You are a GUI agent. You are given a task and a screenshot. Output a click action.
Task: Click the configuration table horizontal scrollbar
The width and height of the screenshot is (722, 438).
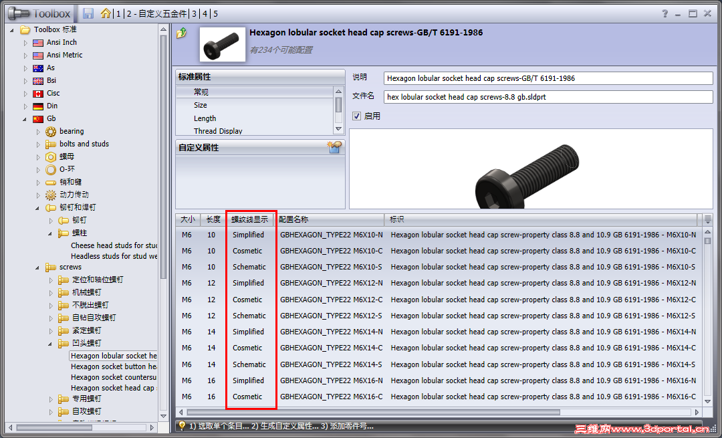[x=373, y=412]
